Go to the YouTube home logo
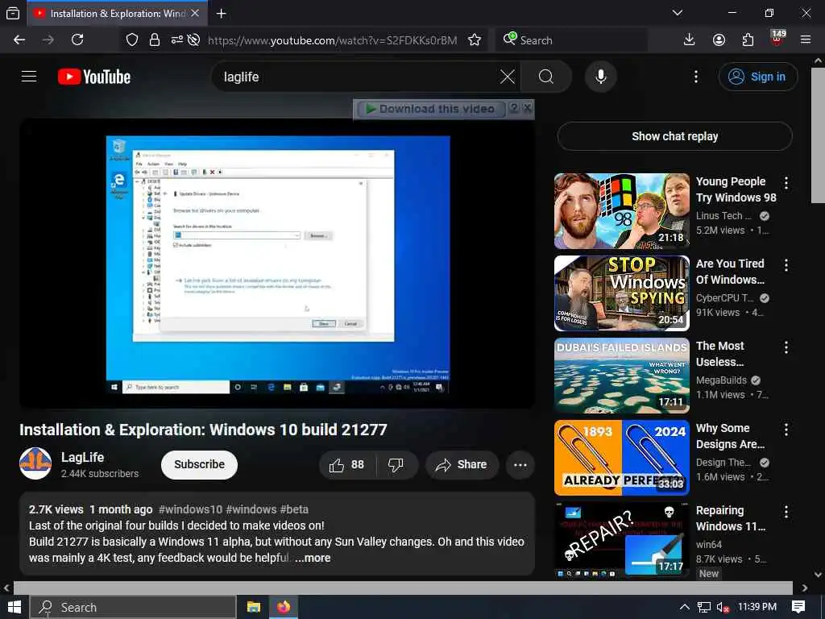The height and width of the screenshot is (619, 825). tap(94, 77)
